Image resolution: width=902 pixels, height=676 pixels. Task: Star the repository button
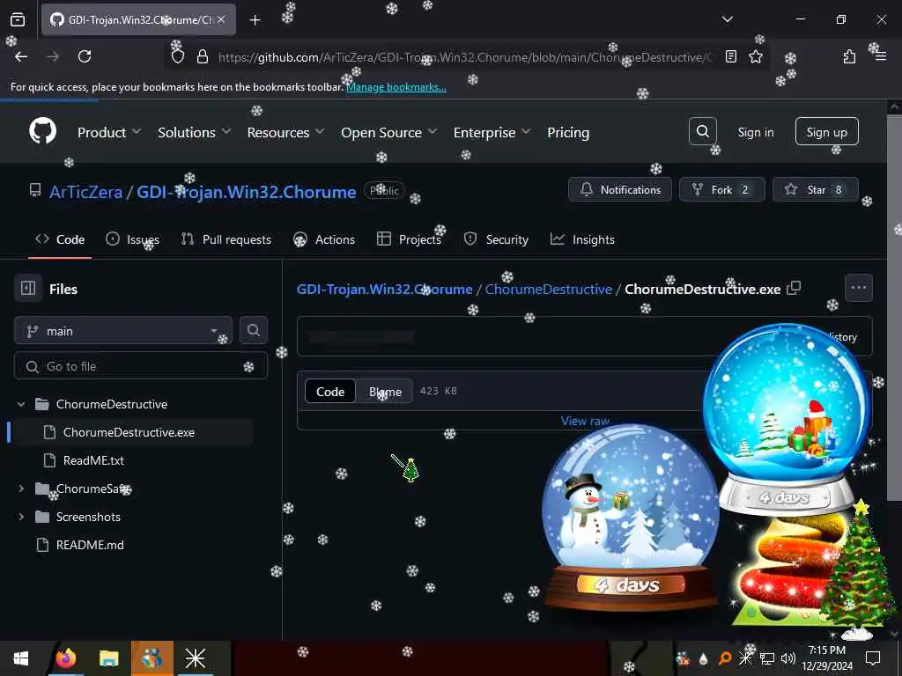coord(815,189)
